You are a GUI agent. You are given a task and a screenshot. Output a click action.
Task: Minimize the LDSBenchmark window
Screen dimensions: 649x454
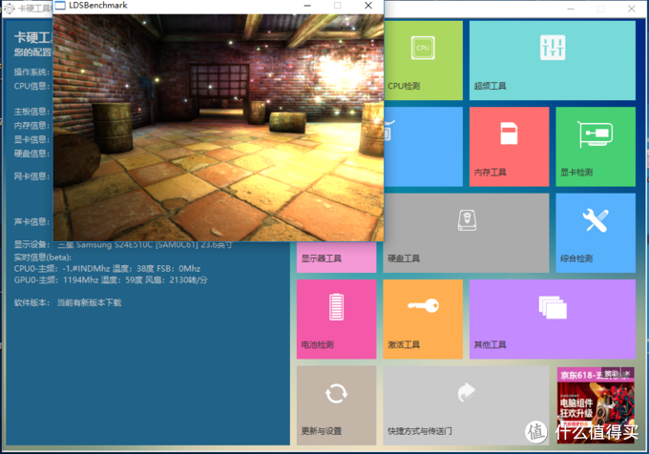pyautogui.click(x=306, y=6)
